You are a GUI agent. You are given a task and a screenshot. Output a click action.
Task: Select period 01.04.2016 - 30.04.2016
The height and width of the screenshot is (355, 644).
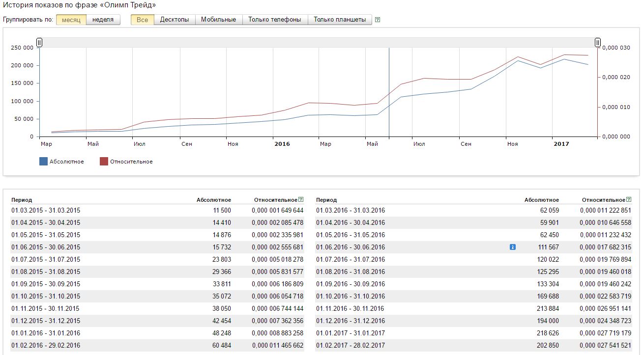coord(351,222)
